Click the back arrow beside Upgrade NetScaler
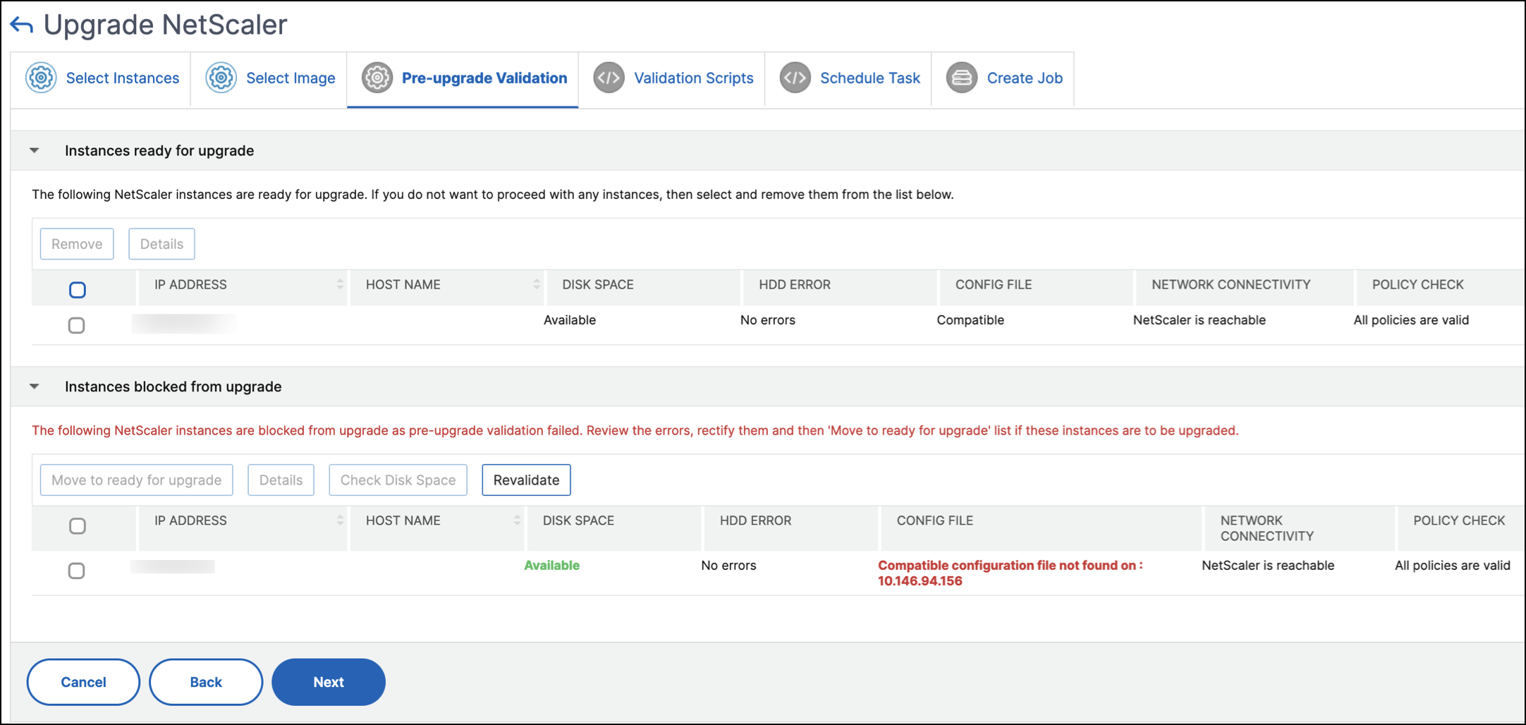Screen dimensions: 1526x725 tap(22, 26)
